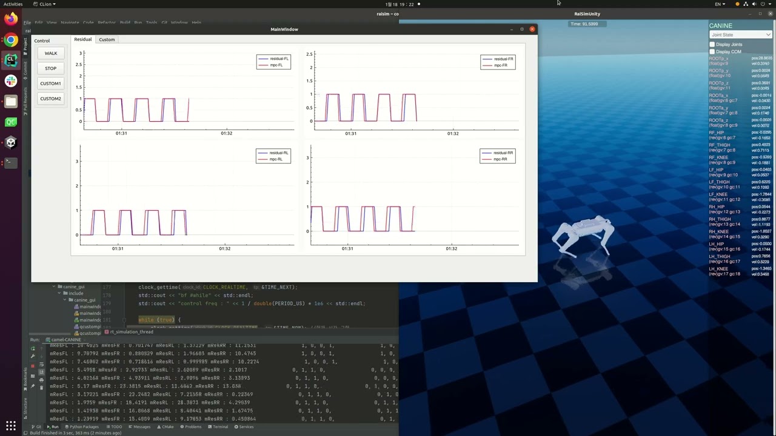Open the Terminal tool window tab

217,427
